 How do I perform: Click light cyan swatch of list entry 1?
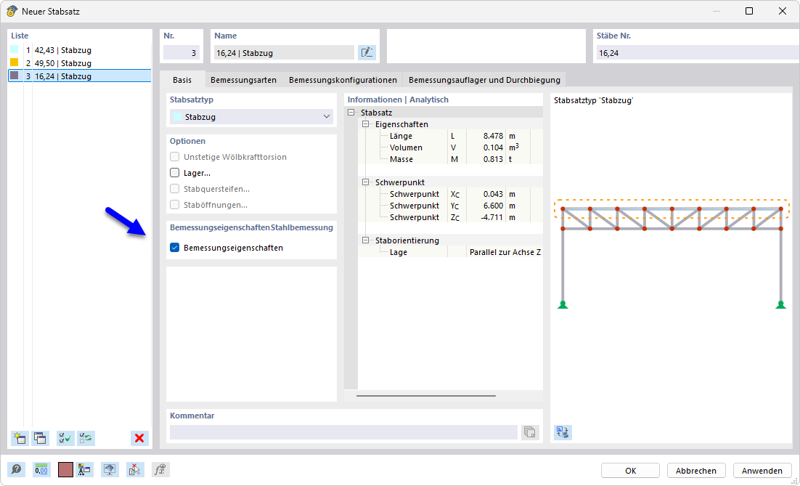tap(15, 49)
